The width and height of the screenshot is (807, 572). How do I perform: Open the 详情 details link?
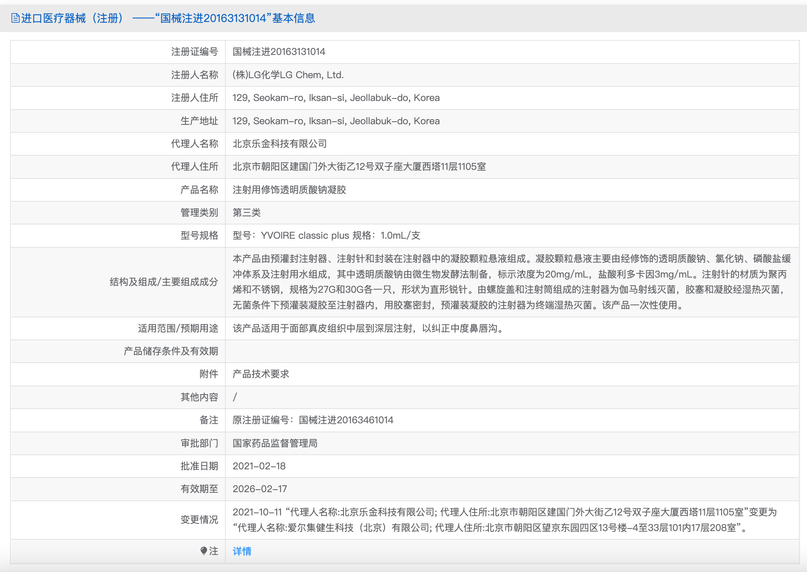click(242, 551)
